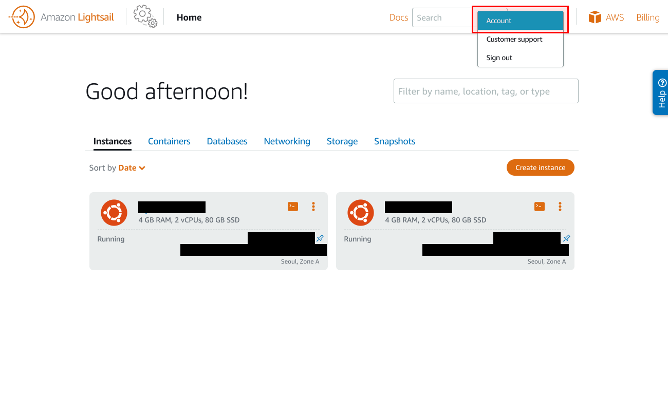The height and width of the screenshot is (411, 668).
Task: Focus the top Search field
Action: coord(444,17)
